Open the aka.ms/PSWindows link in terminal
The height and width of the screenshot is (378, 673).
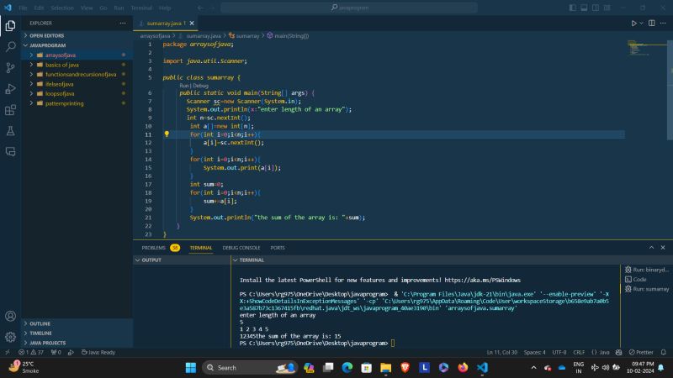click(x=482, y=280)
